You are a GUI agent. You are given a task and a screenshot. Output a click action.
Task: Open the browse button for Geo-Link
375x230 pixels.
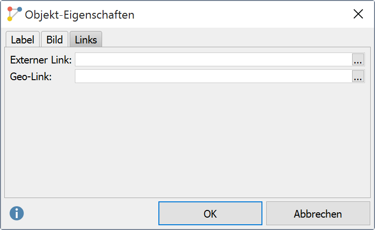point(358,76)
